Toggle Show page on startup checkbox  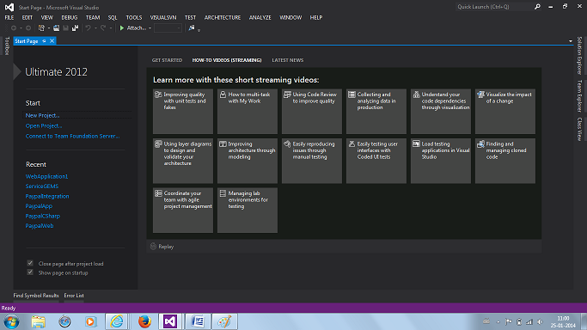tap(30, 272)
